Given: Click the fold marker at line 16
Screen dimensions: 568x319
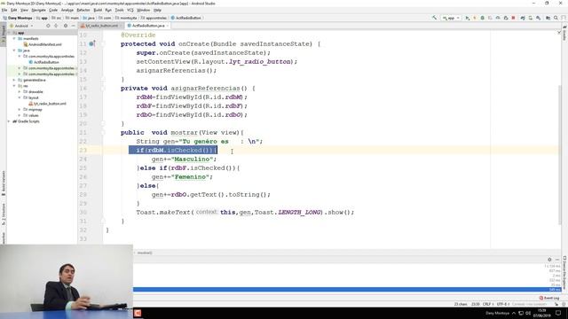Looking at the screenshot, I should click(x=103, y=89).
